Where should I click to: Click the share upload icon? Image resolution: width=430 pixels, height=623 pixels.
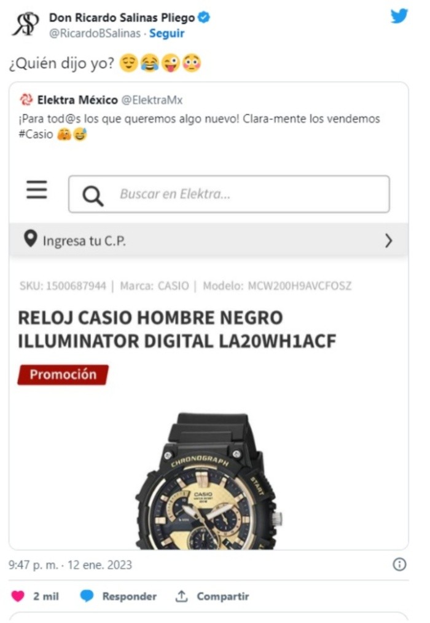click(x=181, y=596)
